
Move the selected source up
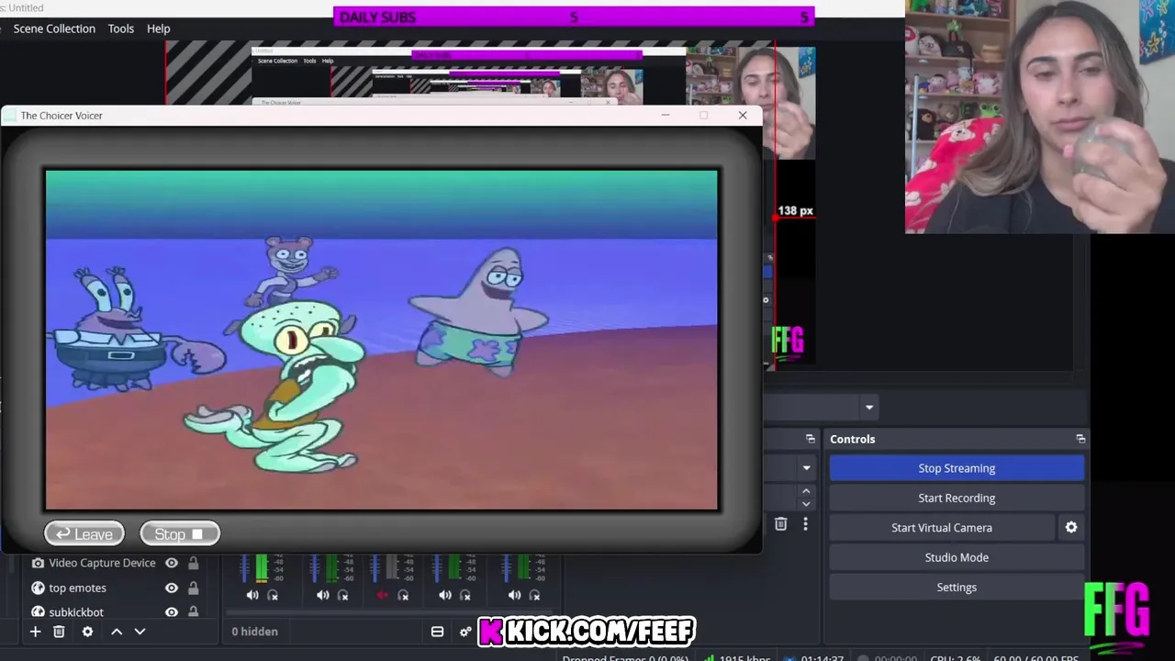coord(117,632)
